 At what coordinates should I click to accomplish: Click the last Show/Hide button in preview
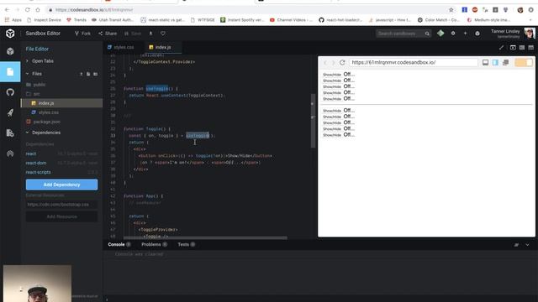point(332,135)
